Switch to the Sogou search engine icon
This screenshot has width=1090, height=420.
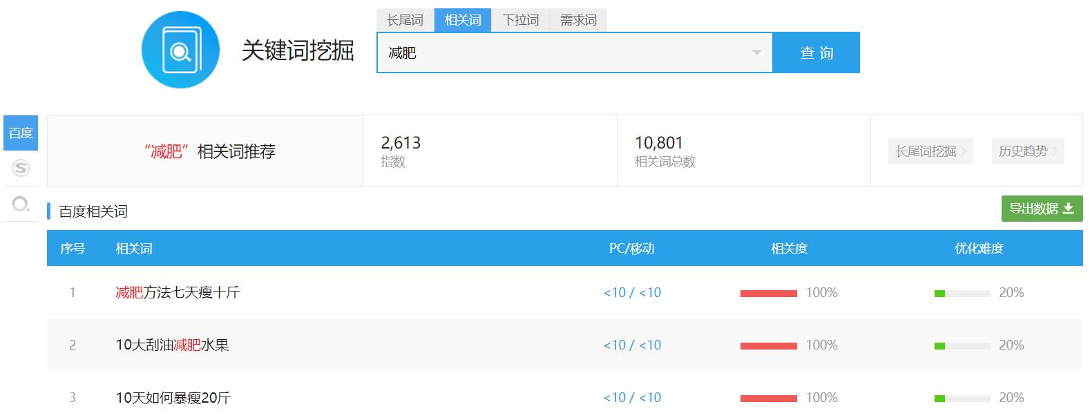tap(21, 168)
